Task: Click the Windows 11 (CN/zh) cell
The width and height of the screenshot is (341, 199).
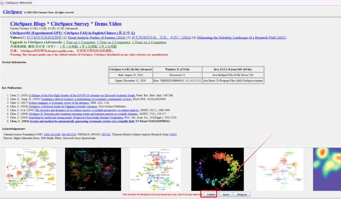Action: pos(177,69)
